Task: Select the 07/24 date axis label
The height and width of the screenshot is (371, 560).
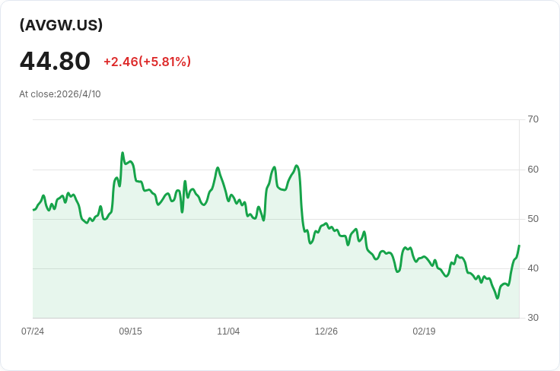Action: (33, 331)
